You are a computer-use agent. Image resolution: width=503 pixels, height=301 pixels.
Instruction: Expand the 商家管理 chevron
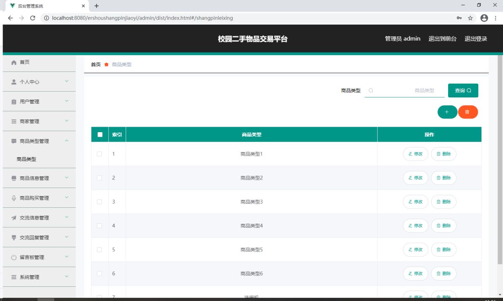(x=67, y=121)
